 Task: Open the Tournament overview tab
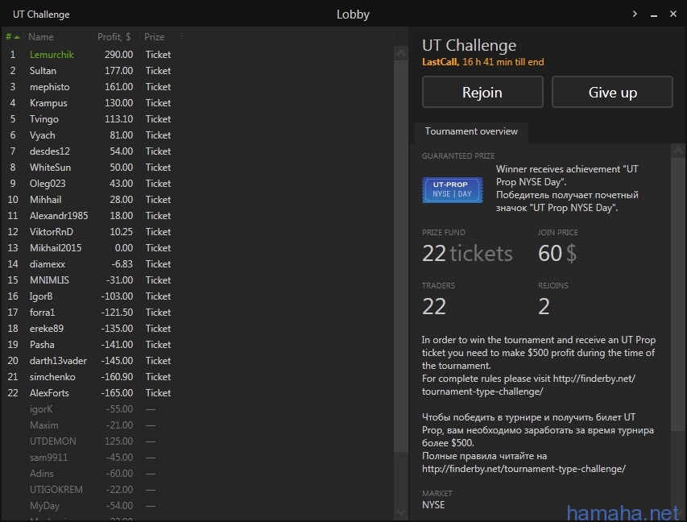[471, 131]
